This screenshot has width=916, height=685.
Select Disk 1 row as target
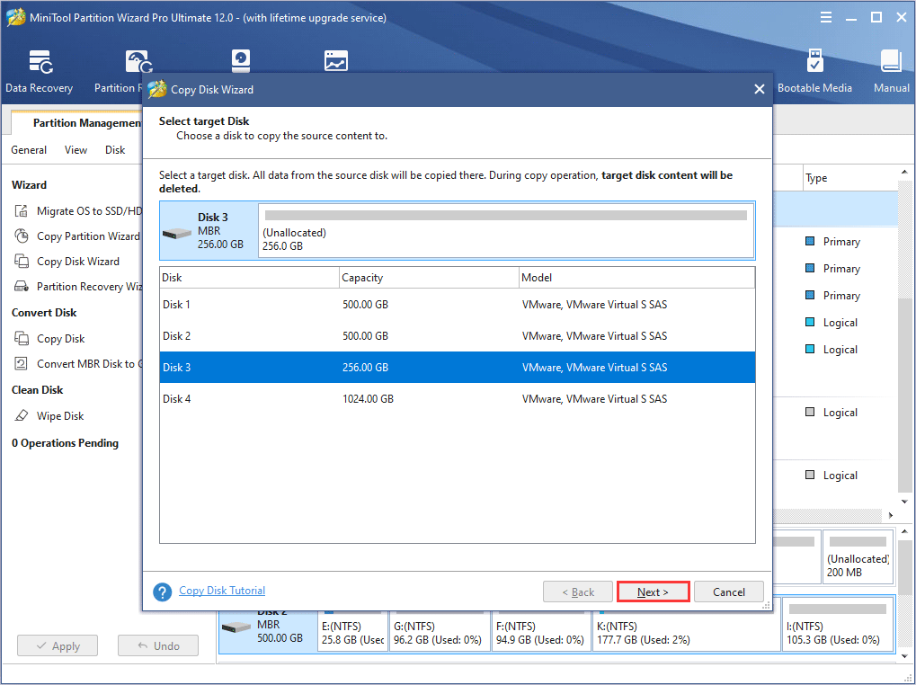pyautogui.click(x=458, y=304)
